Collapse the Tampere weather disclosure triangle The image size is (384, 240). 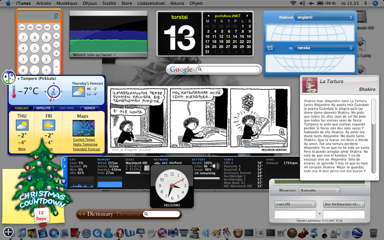coord(18,78)
